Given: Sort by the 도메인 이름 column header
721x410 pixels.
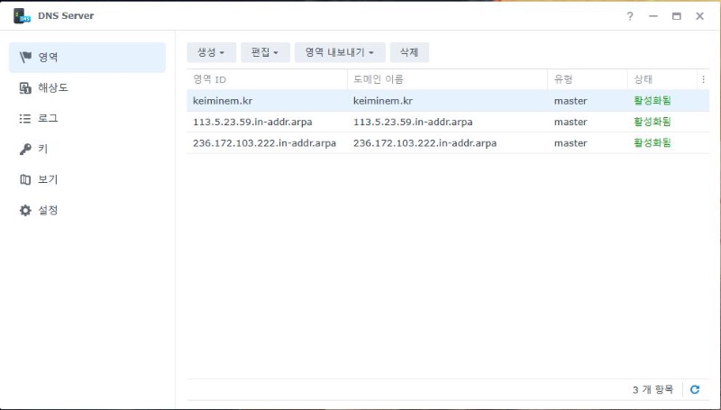Looking at the screenshot, I should (x=446, y=79).
